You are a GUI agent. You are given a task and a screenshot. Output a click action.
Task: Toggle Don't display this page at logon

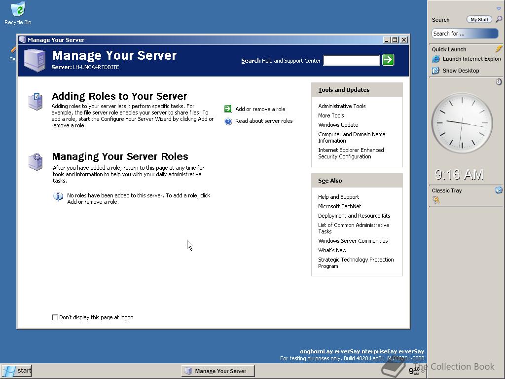(55, 317)
